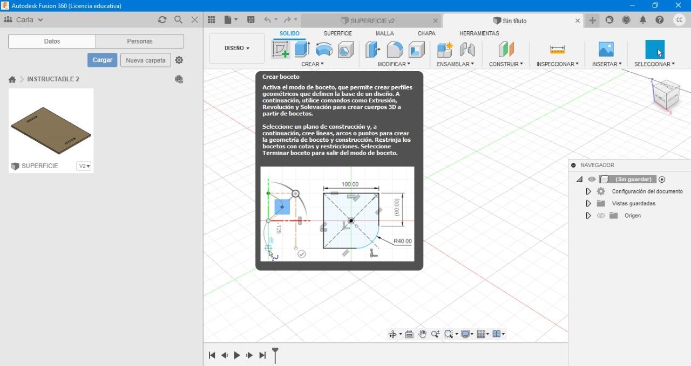Viewport: 691px width, 366px height.
Task: Select the Pan hand tool
Action: coord(422,334)
